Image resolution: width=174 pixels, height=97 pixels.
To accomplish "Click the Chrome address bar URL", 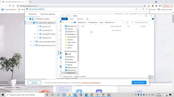I will 29,6.
